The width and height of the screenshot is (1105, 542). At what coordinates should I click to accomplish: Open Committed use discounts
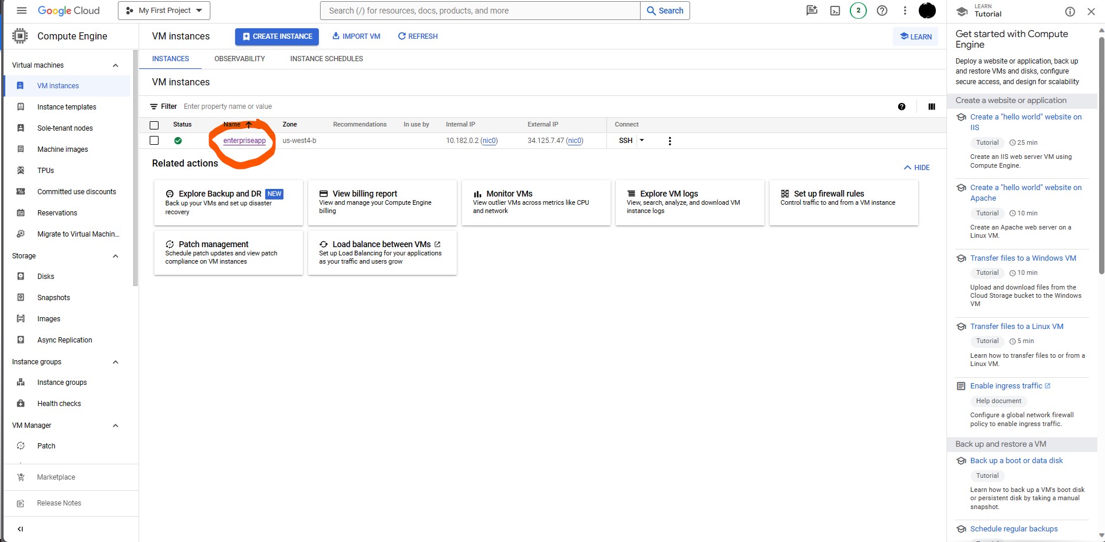77,192
